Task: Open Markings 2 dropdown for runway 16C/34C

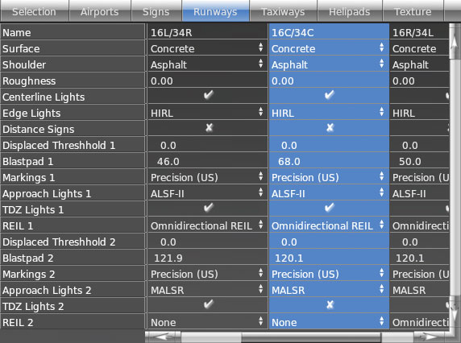Action: click(x=329, y=274)
